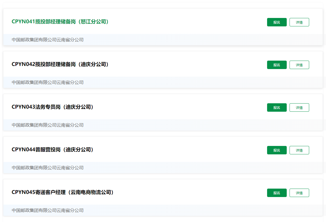Click company name under the CPYN041 job
Viewport: 326px width, 222px height.
[48, 40]
